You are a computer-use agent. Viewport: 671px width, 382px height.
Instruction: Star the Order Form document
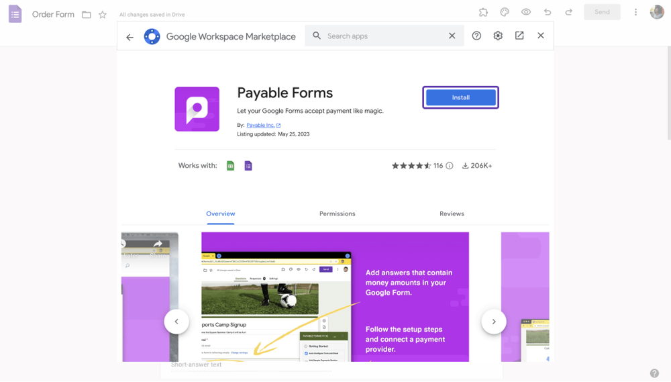pos(103,15)
